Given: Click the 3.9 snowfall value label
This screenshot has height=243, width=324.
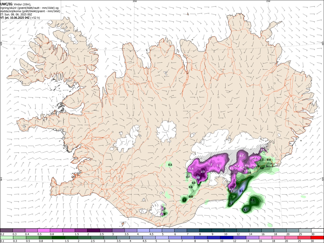Looking at the screenshot, I should (x=198, y=178).
